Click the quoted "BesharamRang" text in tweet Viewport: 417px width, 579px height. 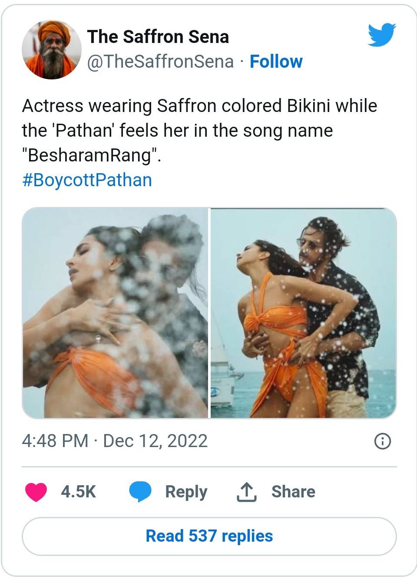tap(91, 155)
